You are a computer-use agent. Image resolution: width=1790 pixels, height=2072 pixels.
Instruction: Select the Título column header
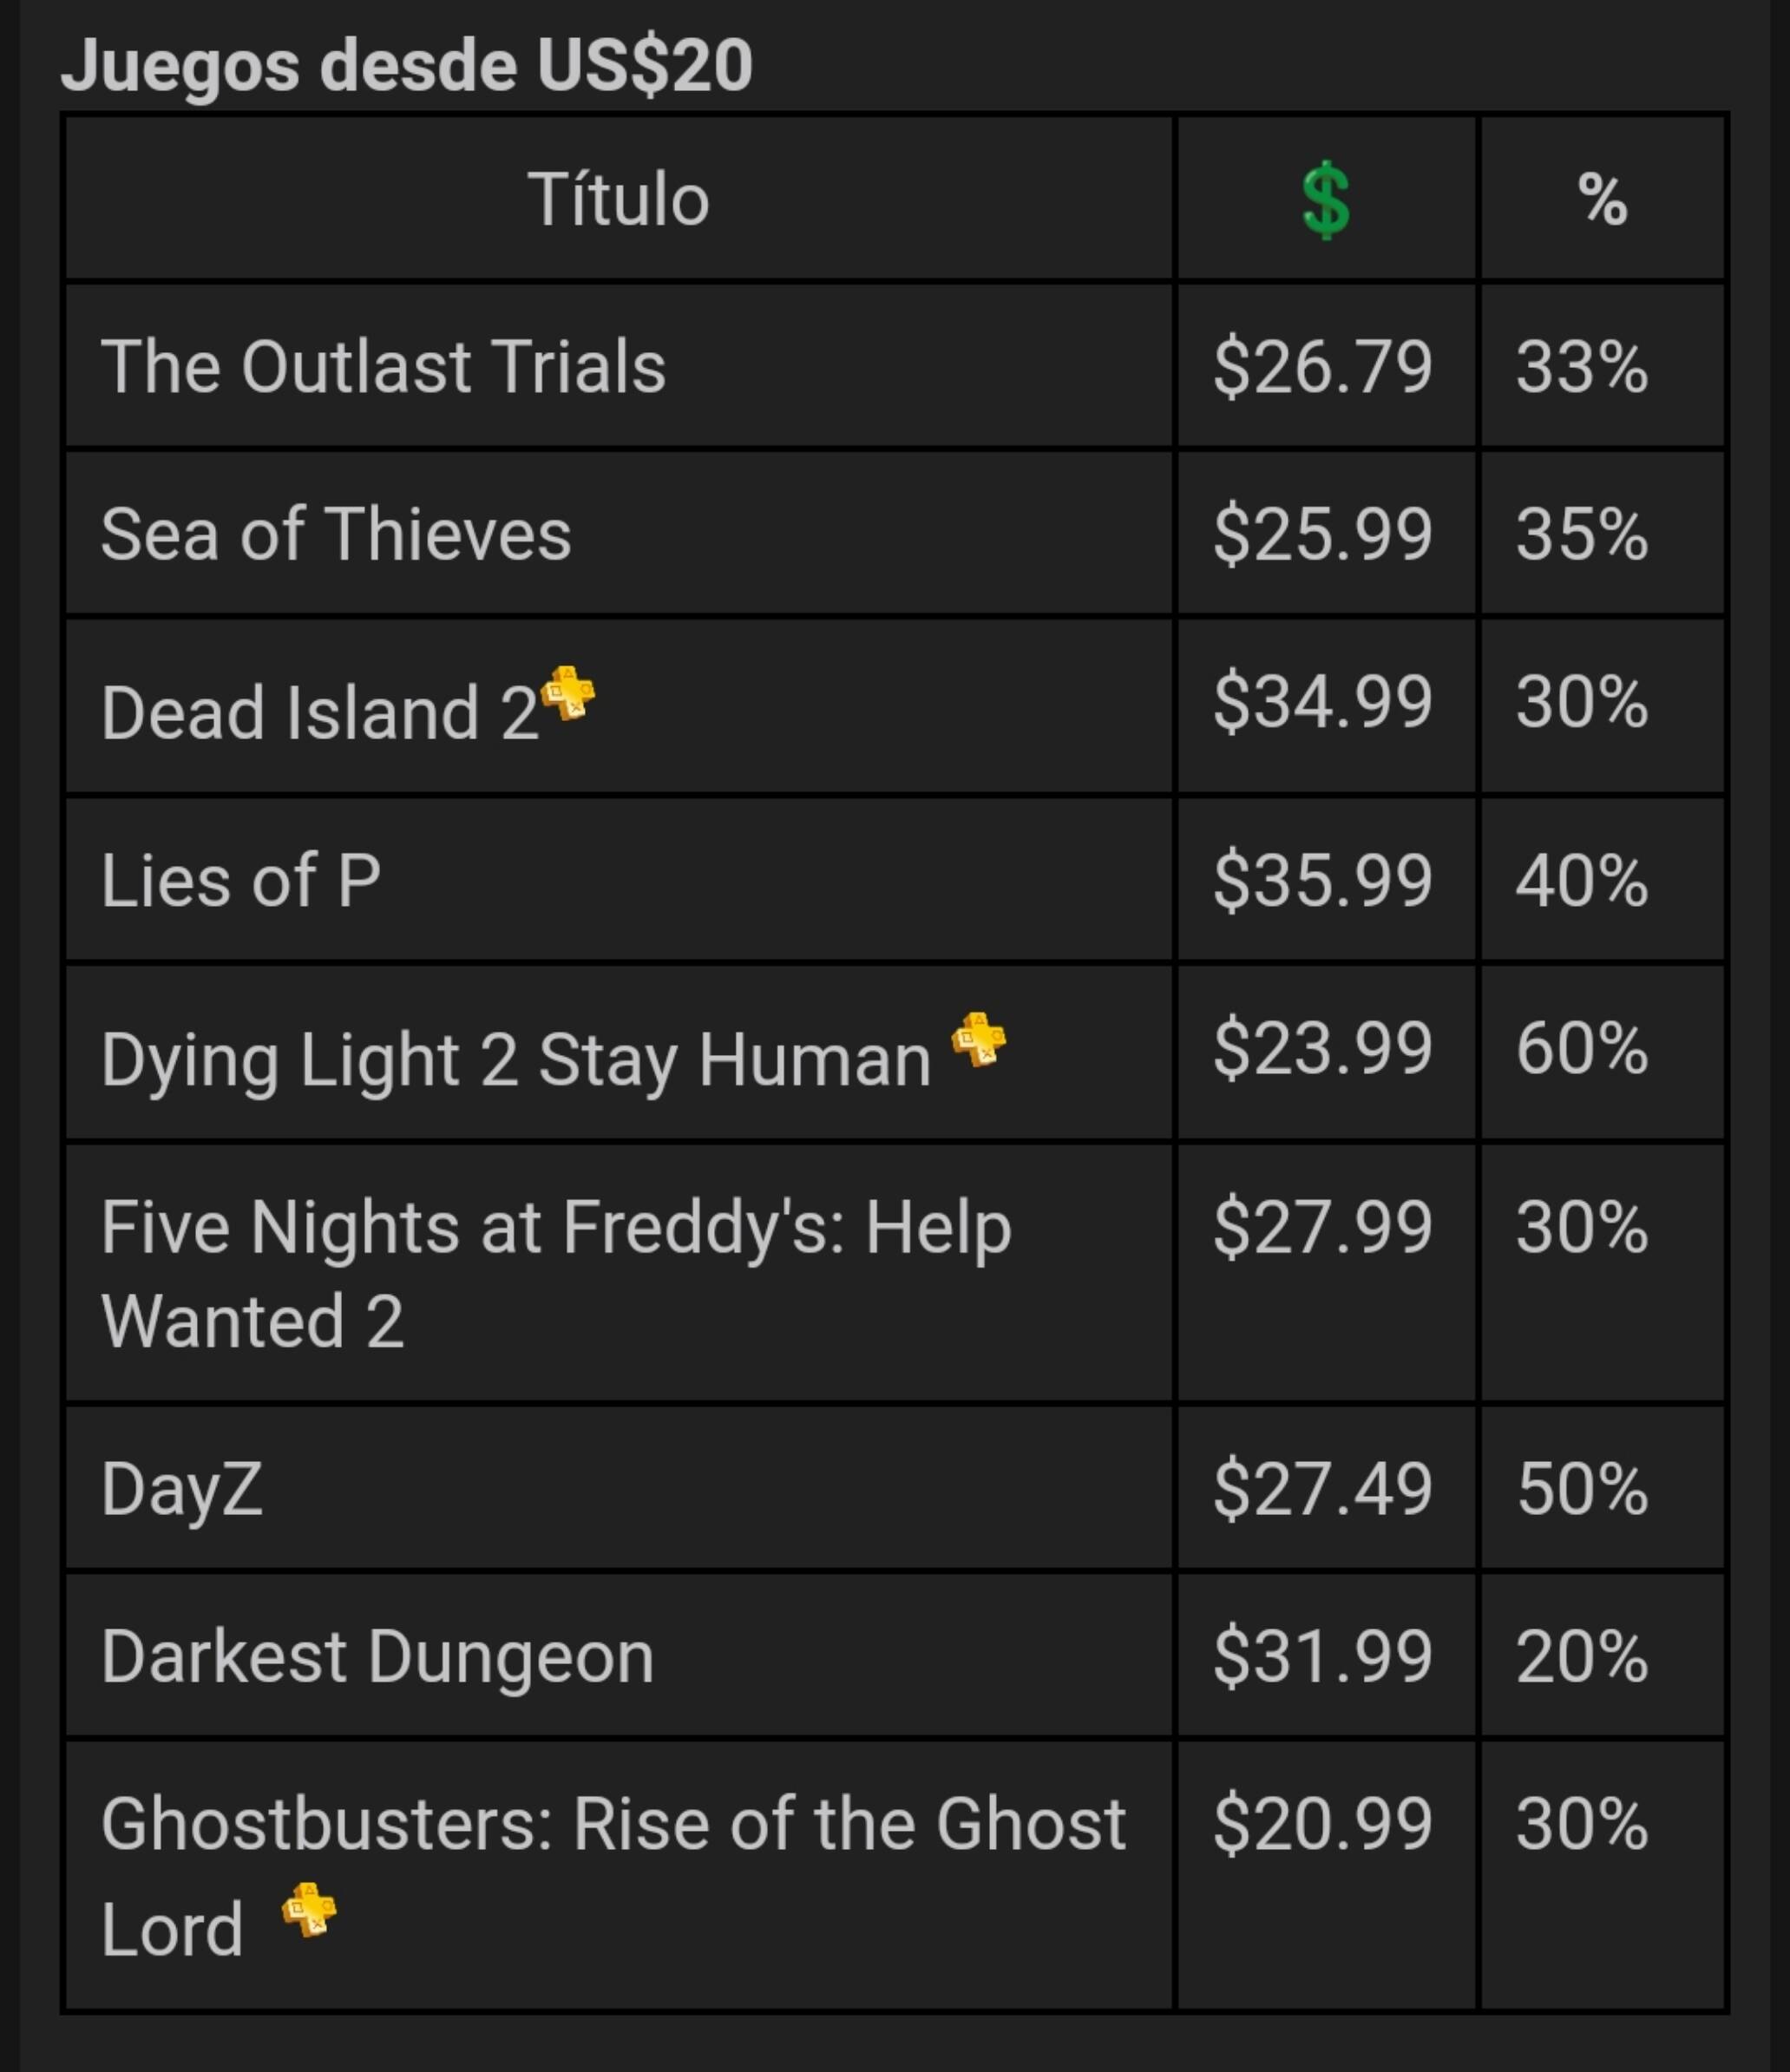[x=618, y=199]
